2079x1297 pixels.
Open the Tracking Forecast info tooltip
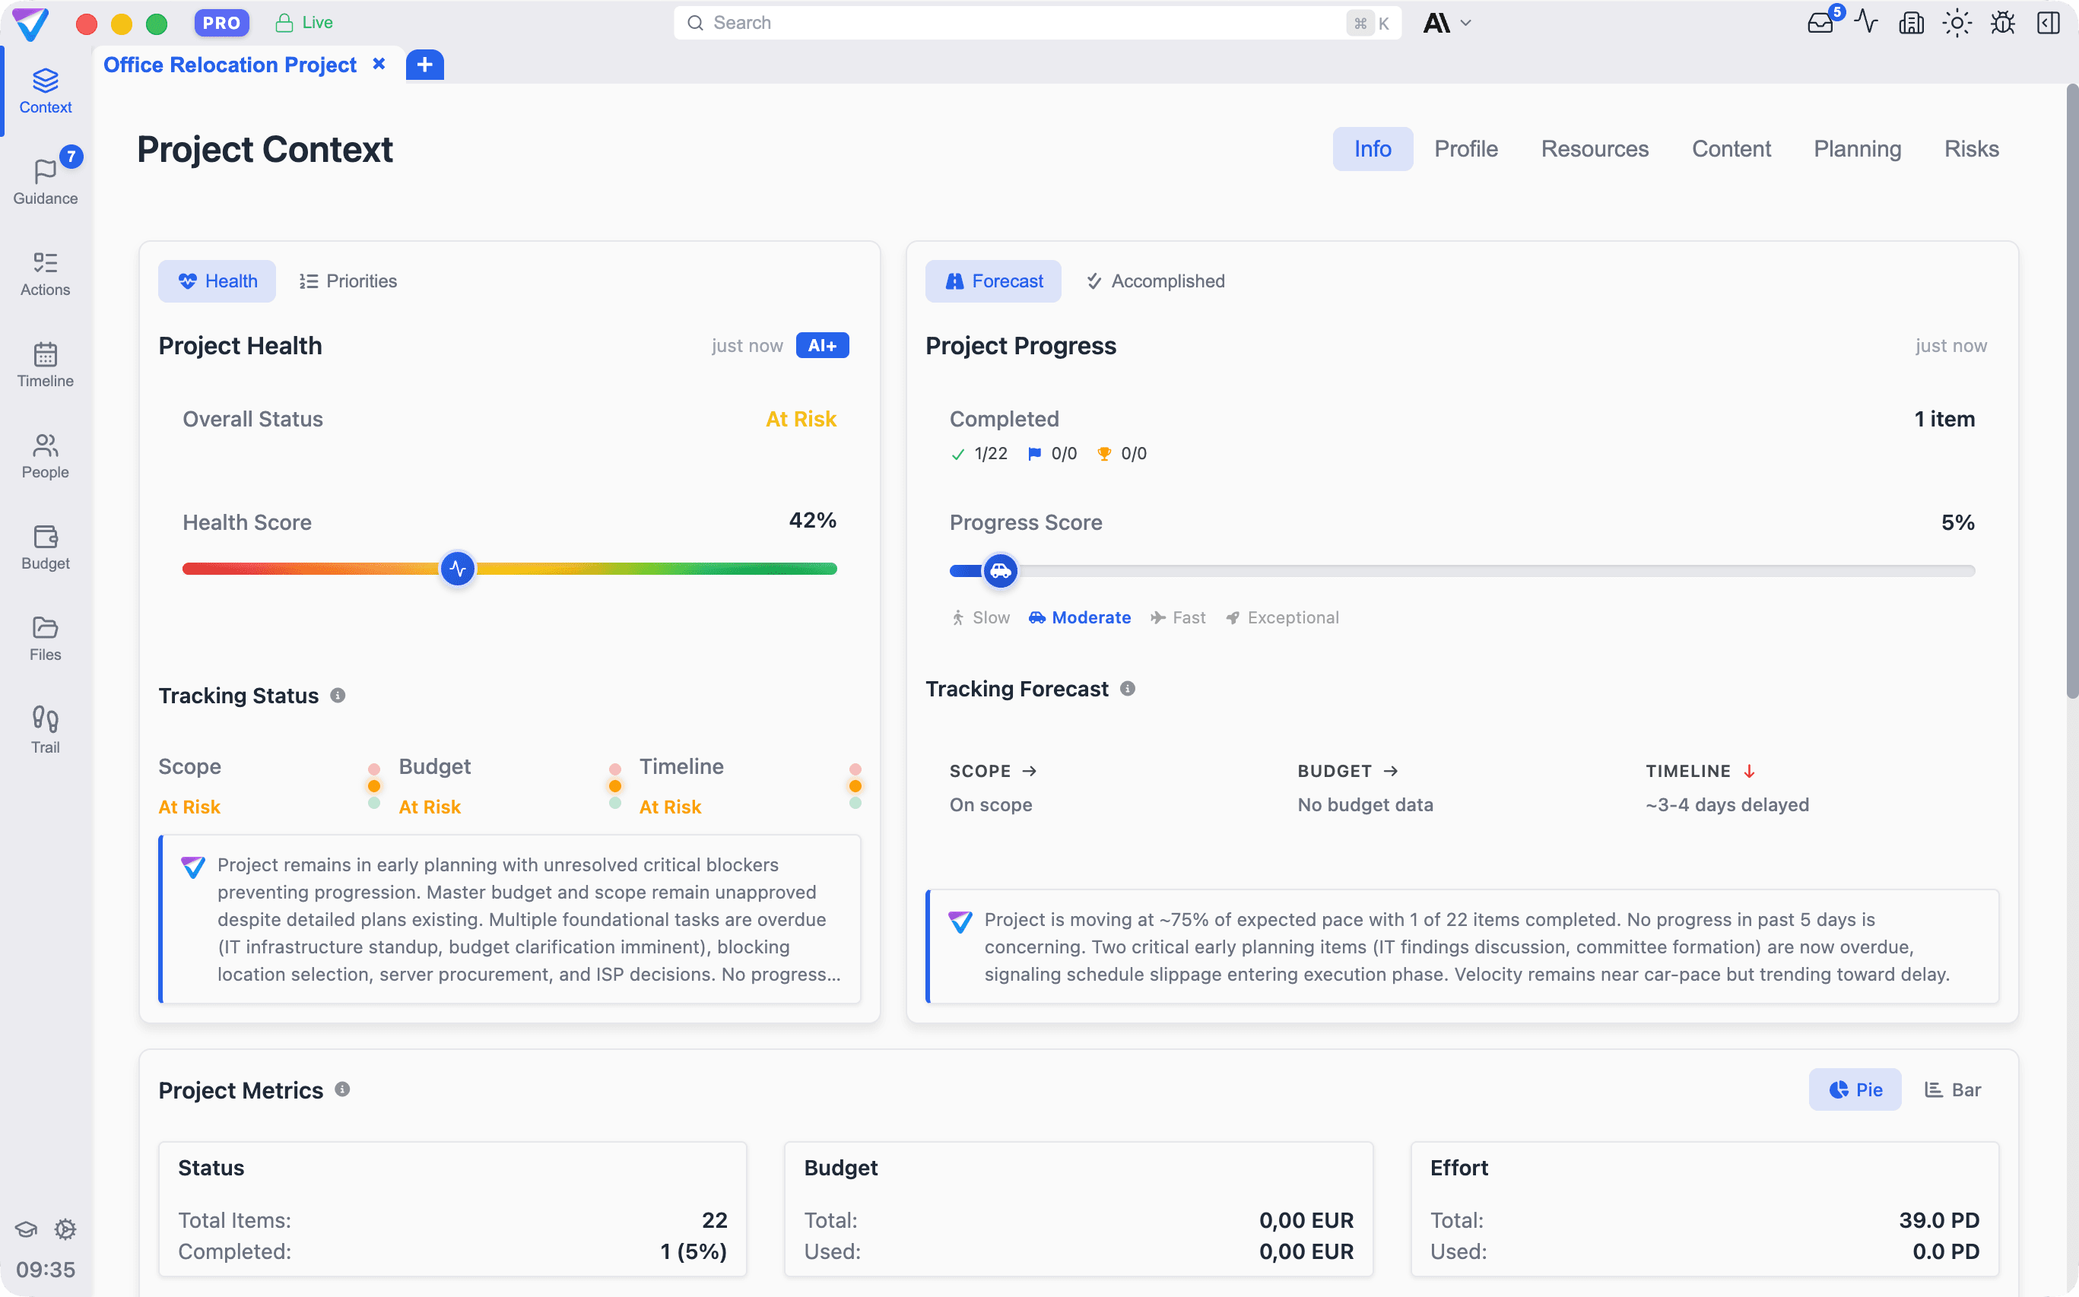[1128, 688]
